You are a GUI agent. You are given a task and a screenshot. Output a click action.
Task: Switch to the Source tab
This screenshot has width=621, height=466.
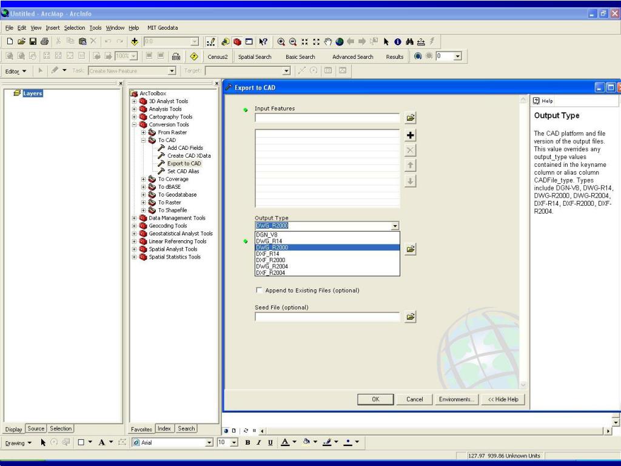point(36,428)
